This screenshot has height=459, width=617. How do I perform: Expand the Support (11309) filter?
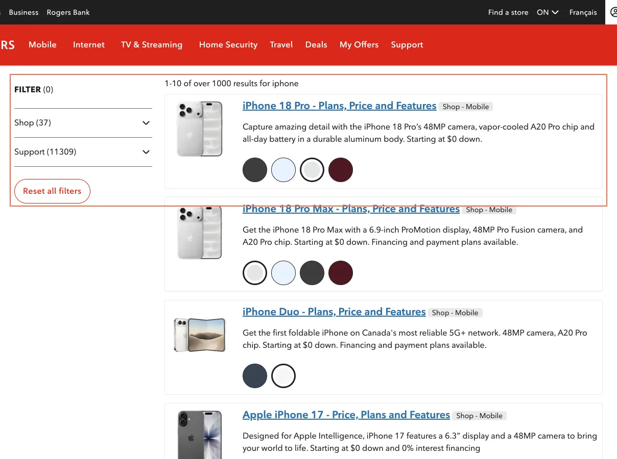click(83, 152)
